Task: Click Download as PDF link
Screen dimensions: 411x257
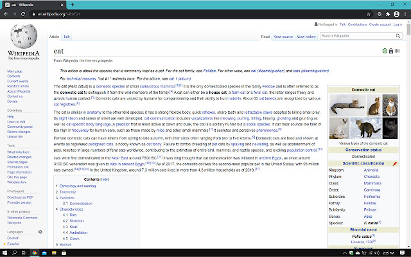Action: (x=20, y=197)
